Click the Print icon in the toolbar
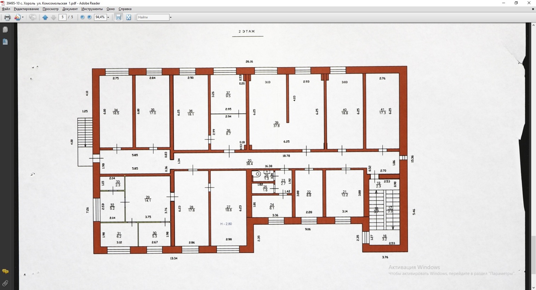The width and height of the screenshot is (536, 290). click(7, 17)
